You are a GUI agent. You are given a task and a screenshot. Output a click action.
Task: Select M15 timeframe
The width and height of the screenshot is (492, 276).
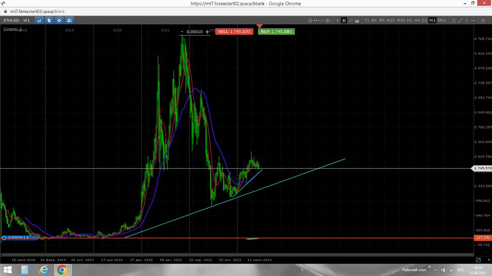[x=391, y=20]
